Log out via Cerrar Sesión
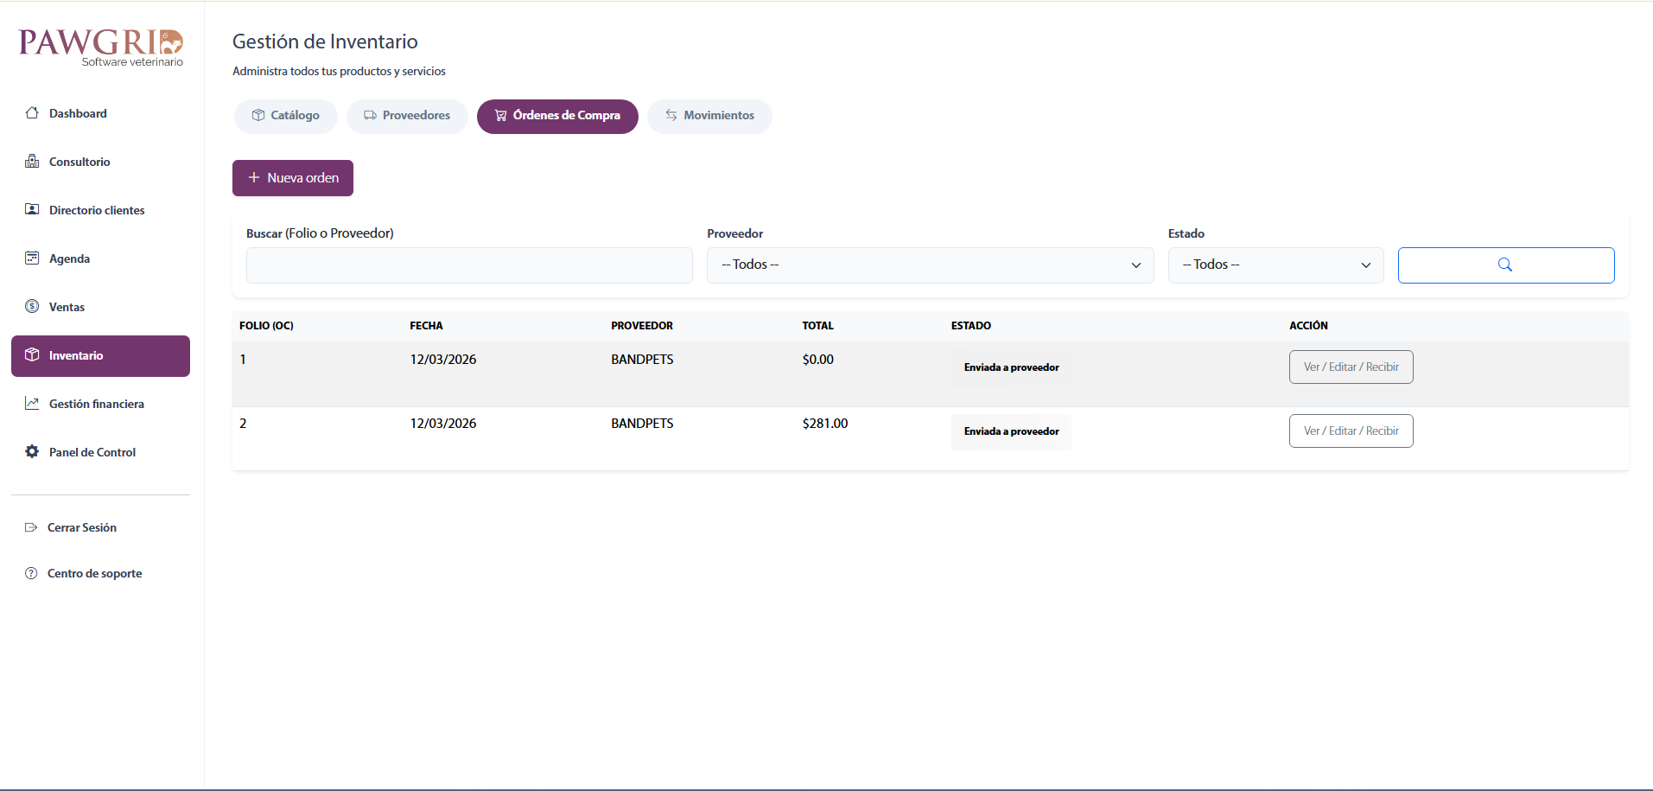This screenshot has height=791, width=1653. click(81, 527)
